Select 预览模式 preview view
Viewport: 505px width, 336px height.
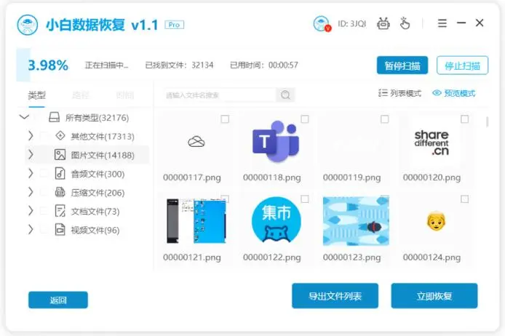click(454, 93)
